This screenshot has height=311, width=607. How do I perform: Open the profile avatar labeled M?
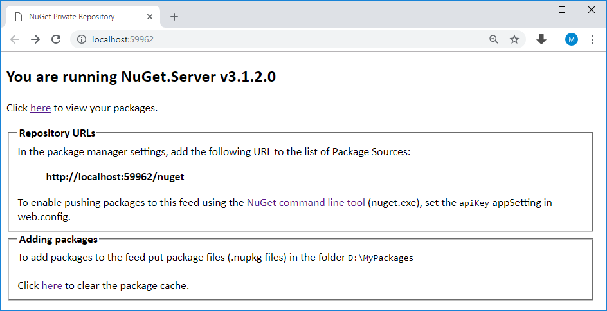[572, 39]
